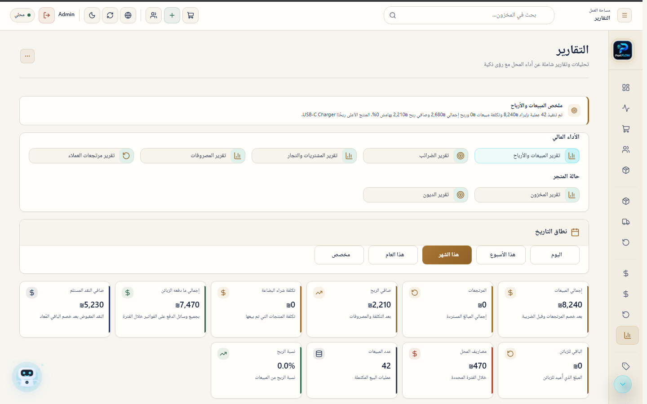Image resolution: width=647 pixels, height=404 pixels.
Task: Open the dashboard grid icon in the sidebar
Action: [626, 88]
